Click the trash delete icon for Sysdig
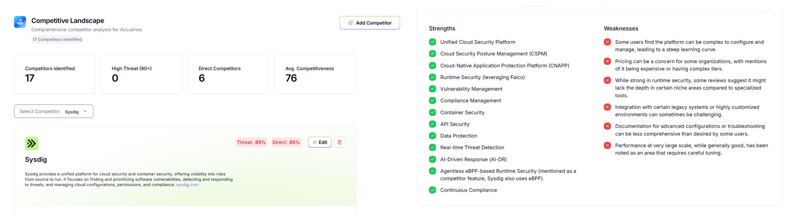Screen dimensions: 804x222 coord(340,142)
